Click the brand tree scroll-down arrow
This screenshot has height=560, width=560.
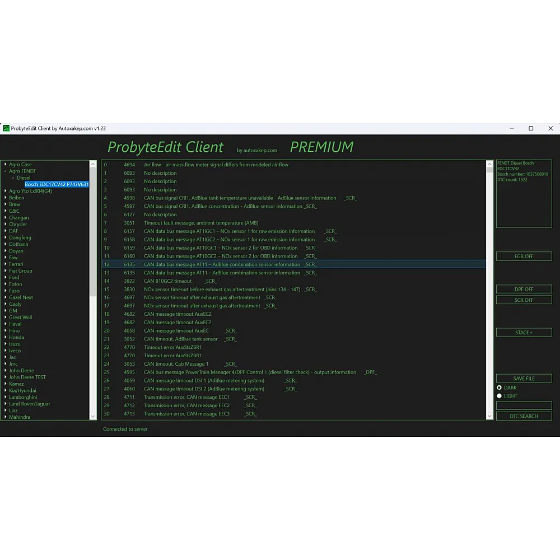coord(93,416)
